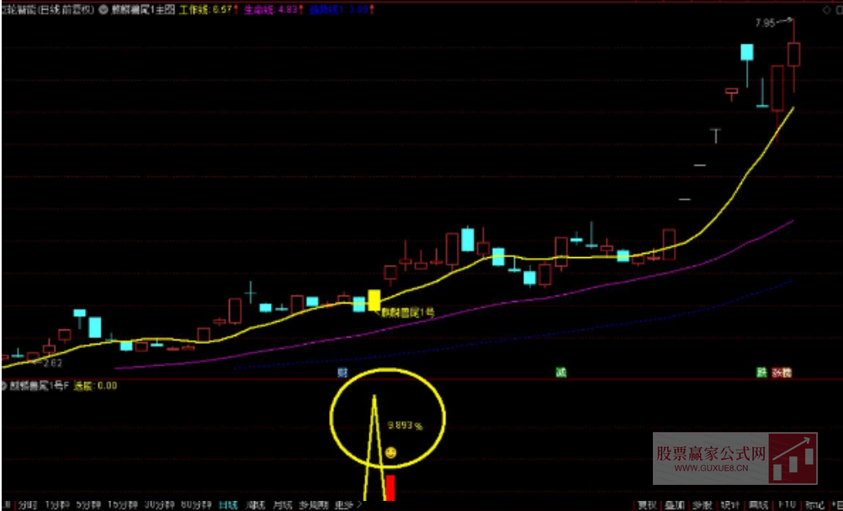Toggle the 叠加 overlay option
The width and height of the screenshot is (843, 511).
click(674, 505)
